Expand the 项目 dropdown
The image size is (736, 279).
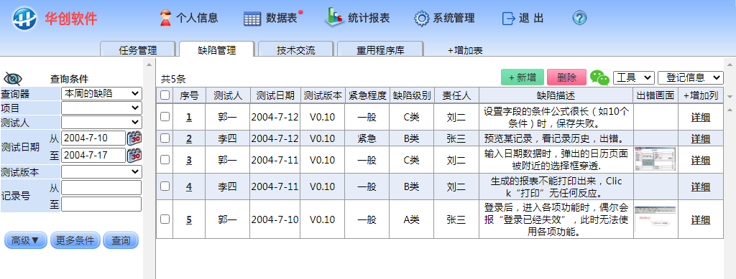(x=101, y=108)
